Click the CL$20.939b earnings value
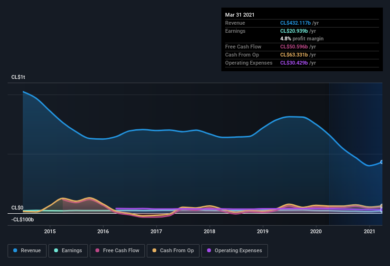This screenshot has width=390, height=266. [294, 31]
